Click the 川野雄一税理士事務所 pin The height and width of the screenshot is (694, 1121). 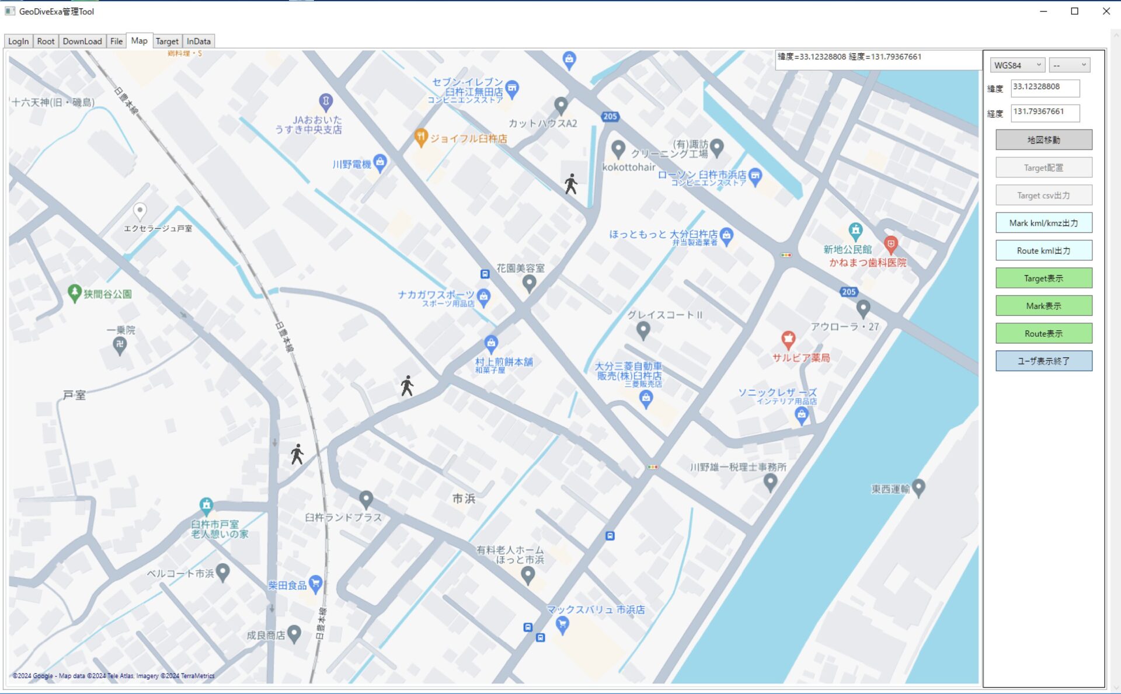click(770, 482)
